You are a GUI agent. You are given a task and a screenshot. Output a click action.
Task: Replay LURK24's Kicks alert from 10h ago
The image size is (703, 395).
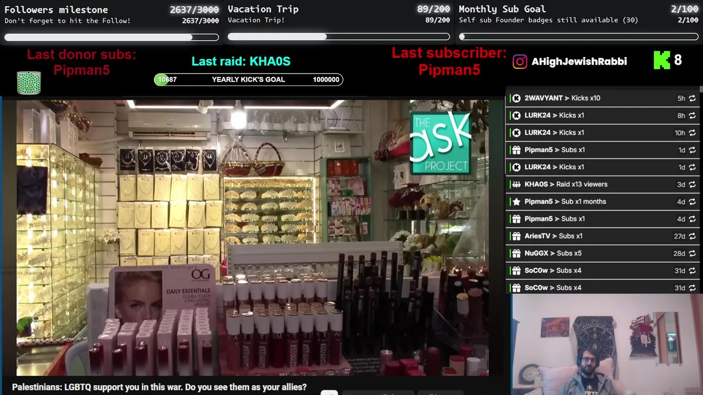692,133
